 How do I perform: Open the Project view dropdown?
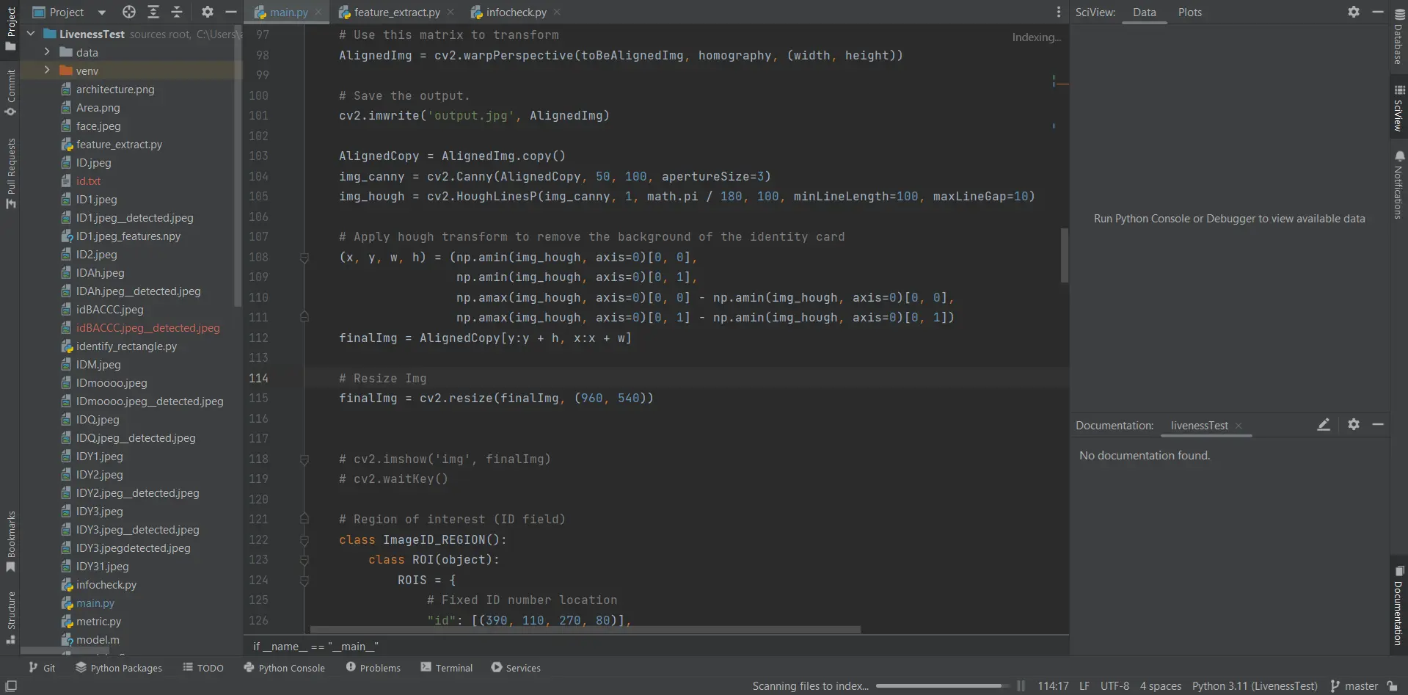click(x=101, y=12)
